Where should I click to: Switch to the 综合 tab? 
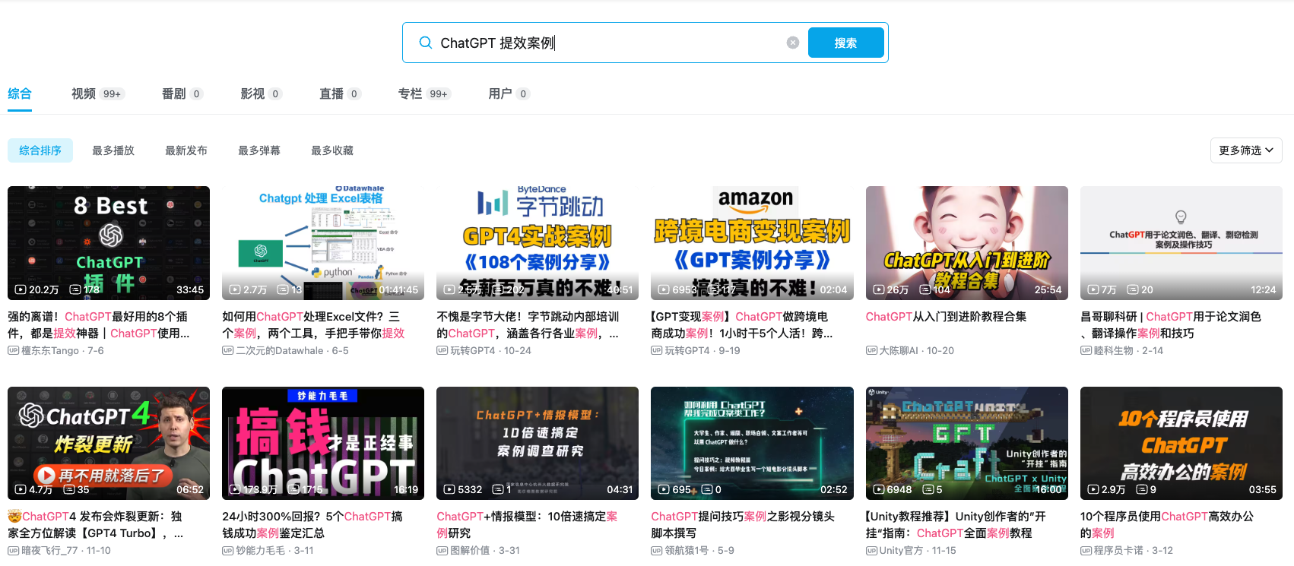coord(20,93)
